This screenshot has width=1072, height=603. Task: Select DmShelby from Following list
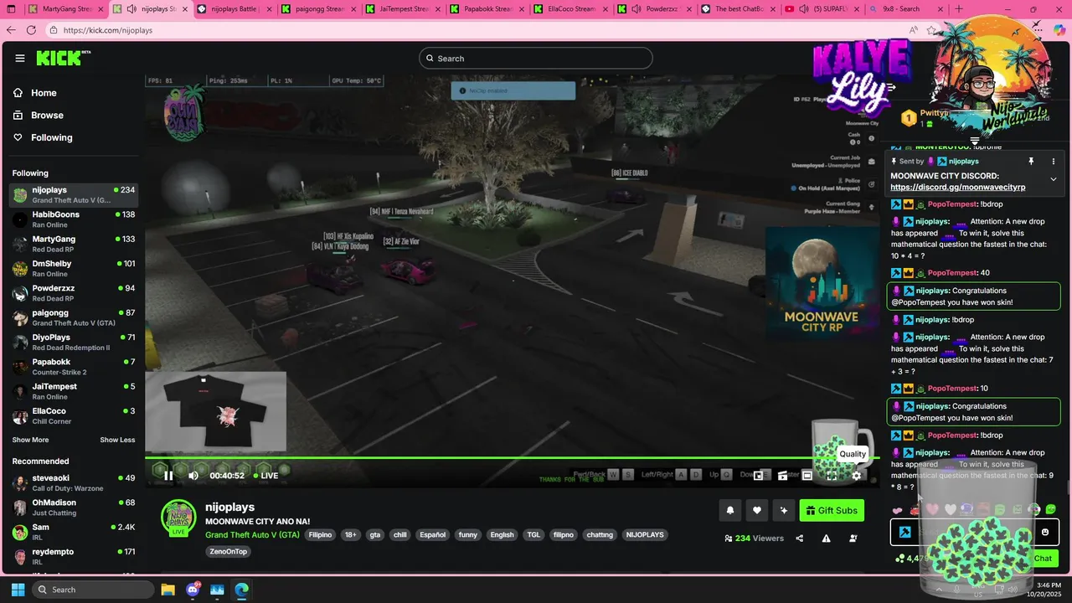[x=74, y=268]
